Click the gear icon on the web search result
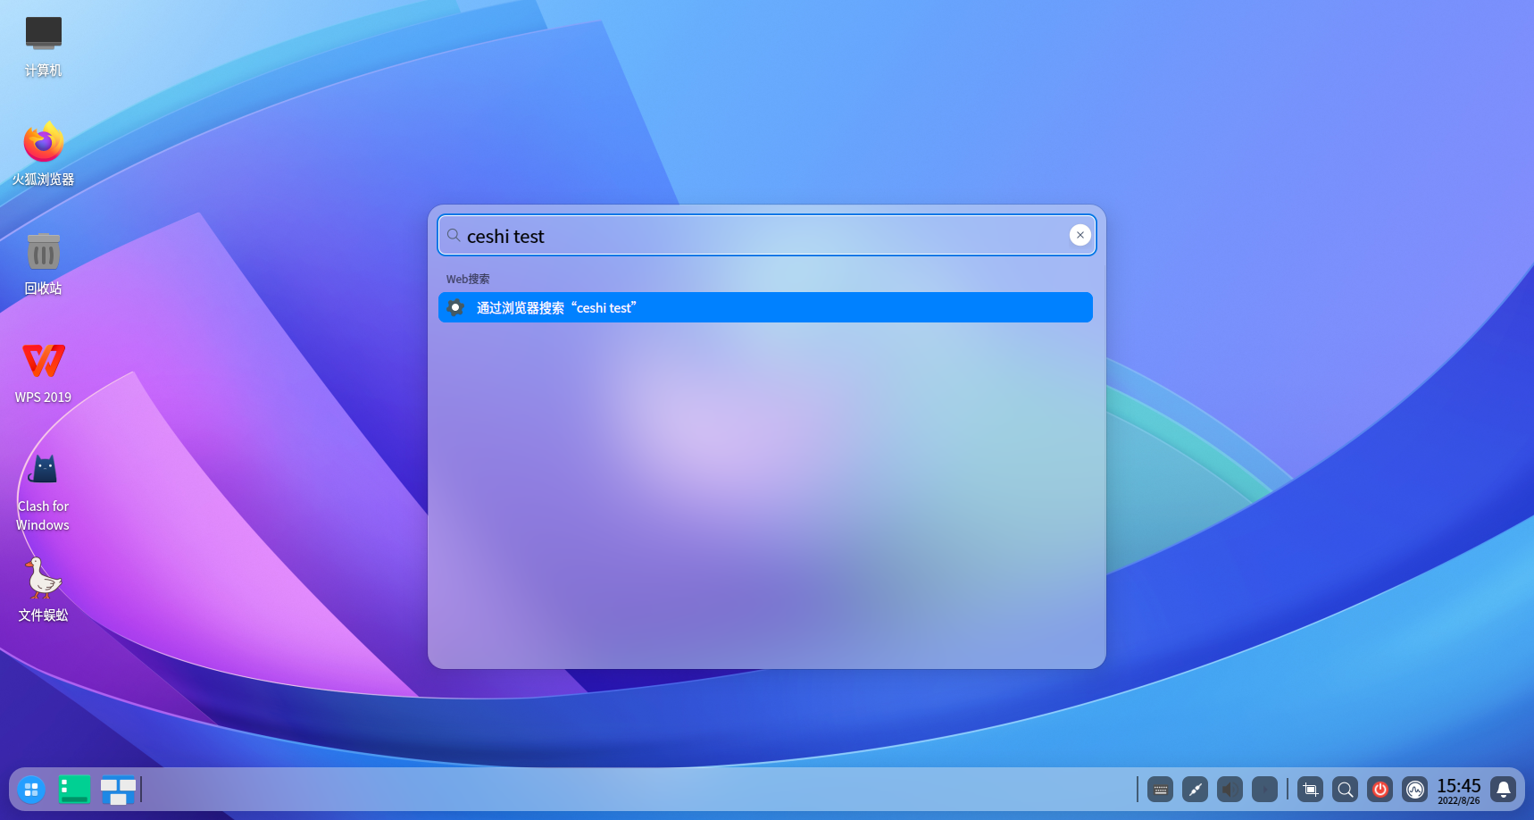This screenshot has width=1534, height=820. click(x=455, y=307)
